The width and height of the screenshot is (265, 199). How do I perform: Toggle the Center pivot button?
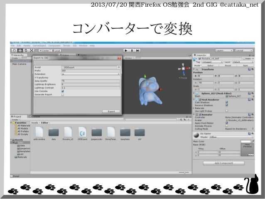tap(44, 51)
